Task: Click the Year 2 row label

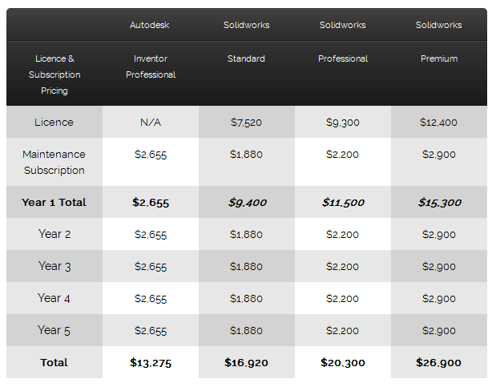Action: [54, 234]
